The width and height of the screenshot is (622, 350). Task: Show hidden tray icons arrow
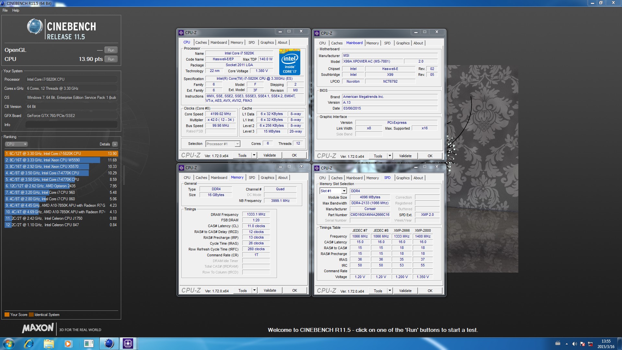[567, 344]
